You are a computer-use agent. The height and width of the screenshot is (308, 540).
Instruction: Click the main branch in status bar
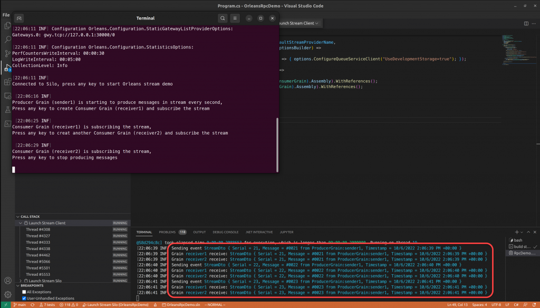[20, 304]
